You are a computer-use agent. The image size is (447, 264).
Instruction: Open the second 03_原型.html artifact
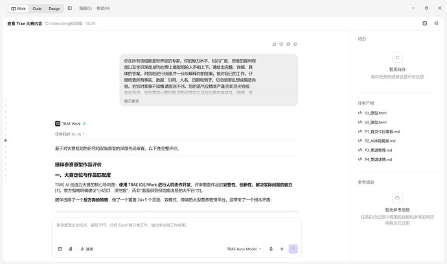coord(376,122)
